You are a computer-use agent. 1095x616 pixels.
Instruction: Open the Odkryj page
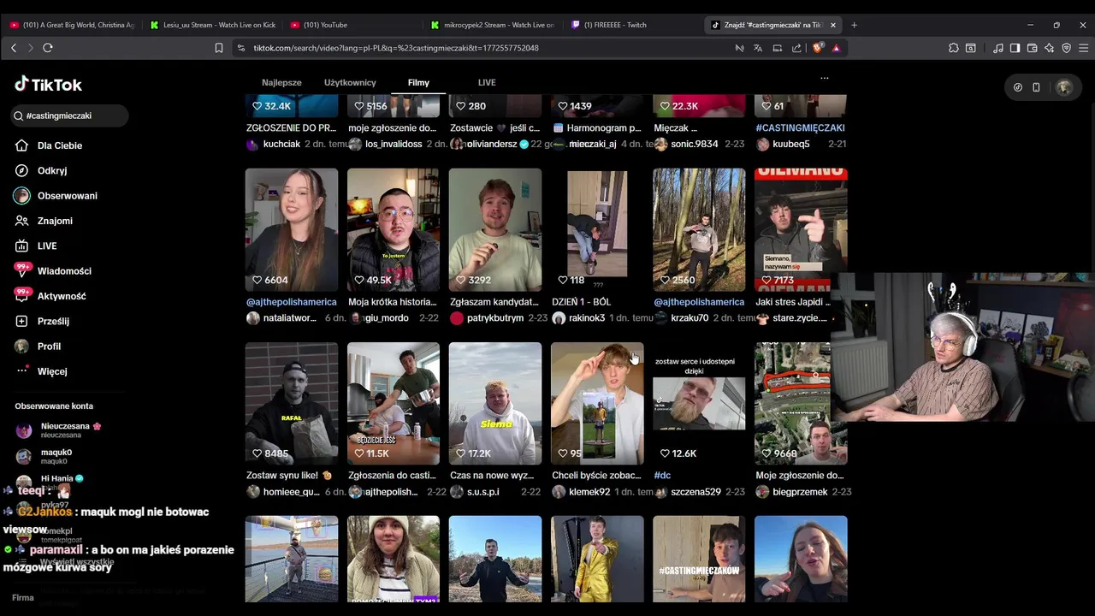click(x=41, y=170)
